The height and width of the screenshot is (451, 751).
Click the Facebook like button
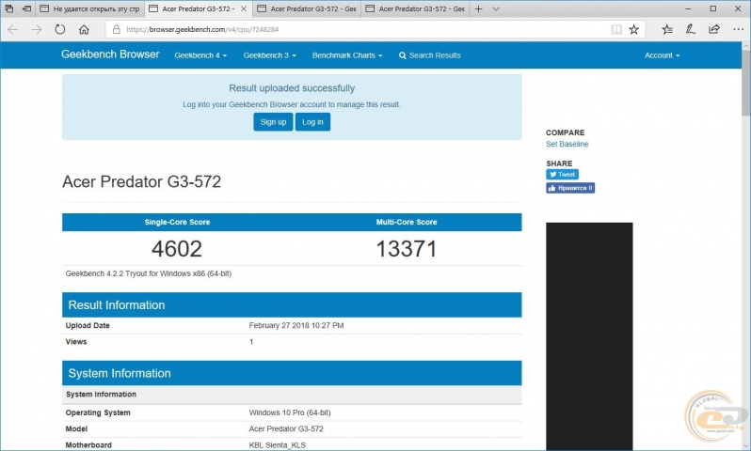570,188
